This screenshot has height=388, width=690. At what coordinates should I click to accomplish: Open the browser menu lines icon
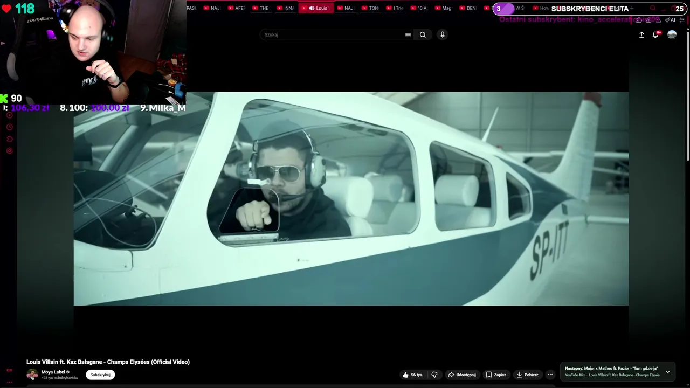point(682,20)
